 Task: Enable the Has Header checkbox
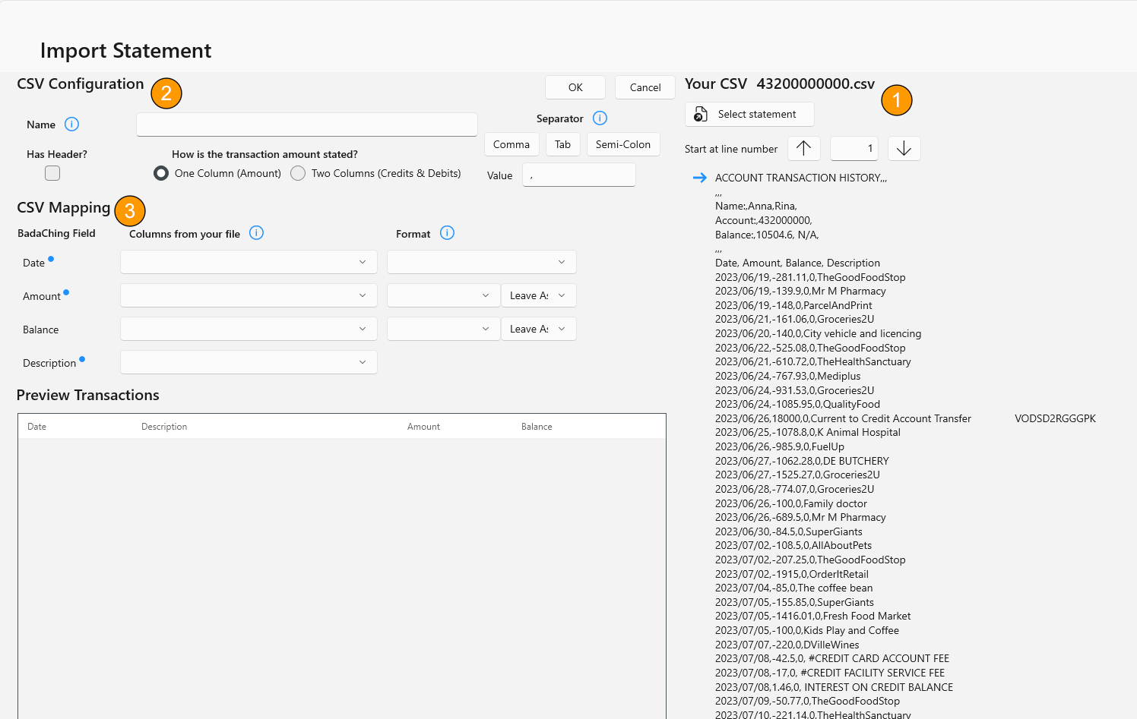click(52, 173)
